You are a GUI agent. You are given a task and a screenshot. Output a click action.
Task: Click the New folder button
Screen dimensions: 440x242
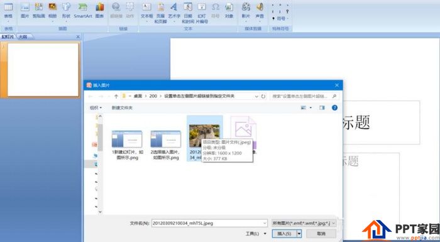coord(122,107)
